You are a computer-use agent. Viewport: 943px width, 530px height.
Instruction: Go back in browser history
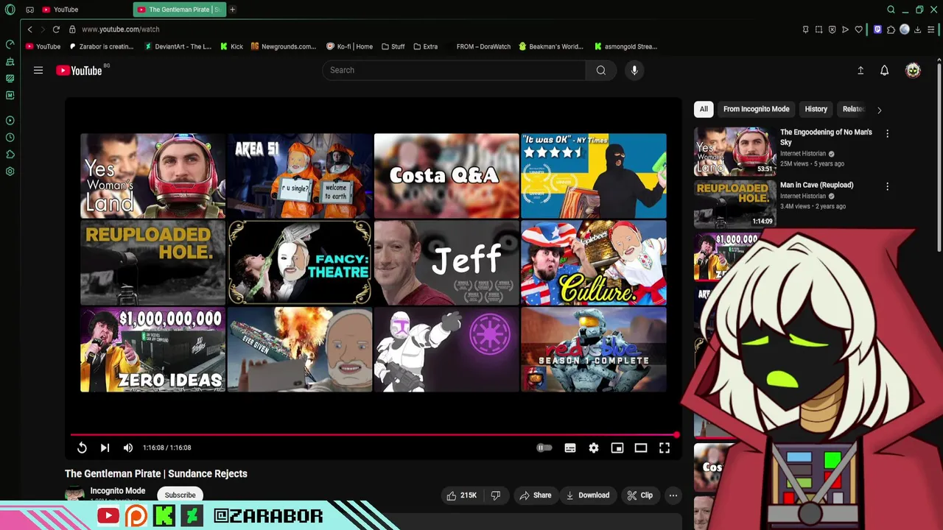tap(29, 29)
